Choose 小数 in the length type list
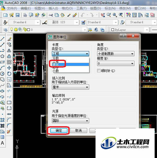The width and height of the screenshot is (157, 158). (71, 71)
